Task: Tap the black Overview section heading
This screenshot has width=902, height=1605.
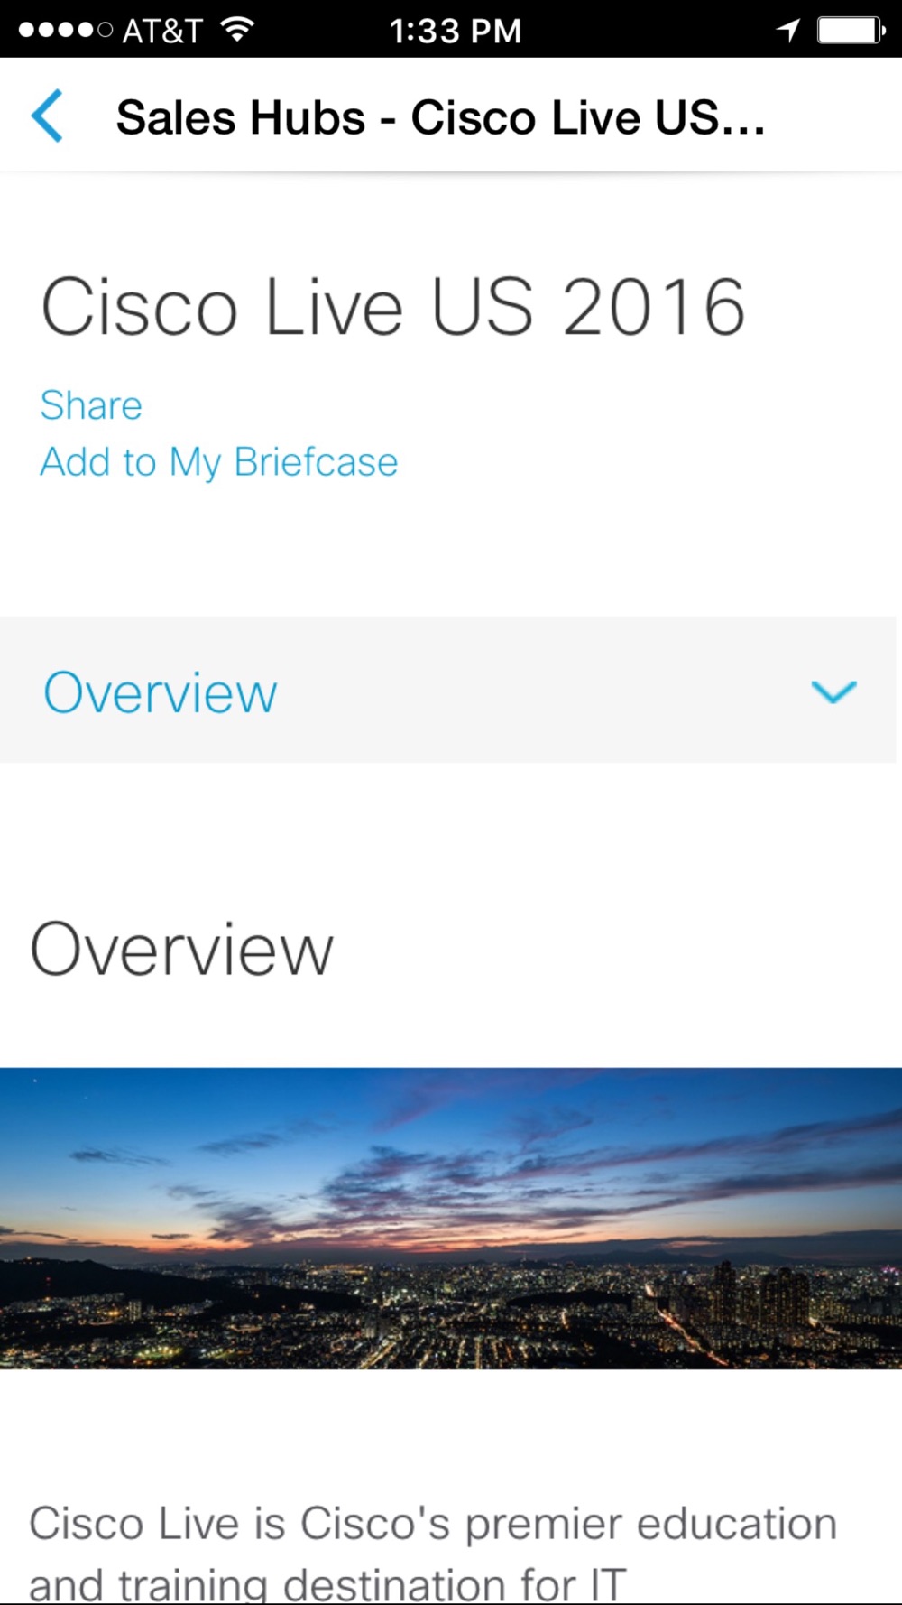Action: click(181, 949)
